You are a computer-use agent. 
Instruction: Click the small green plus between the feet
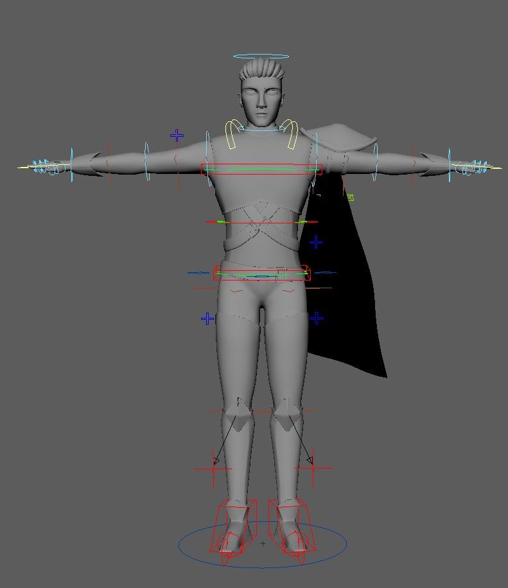point(263,543)
